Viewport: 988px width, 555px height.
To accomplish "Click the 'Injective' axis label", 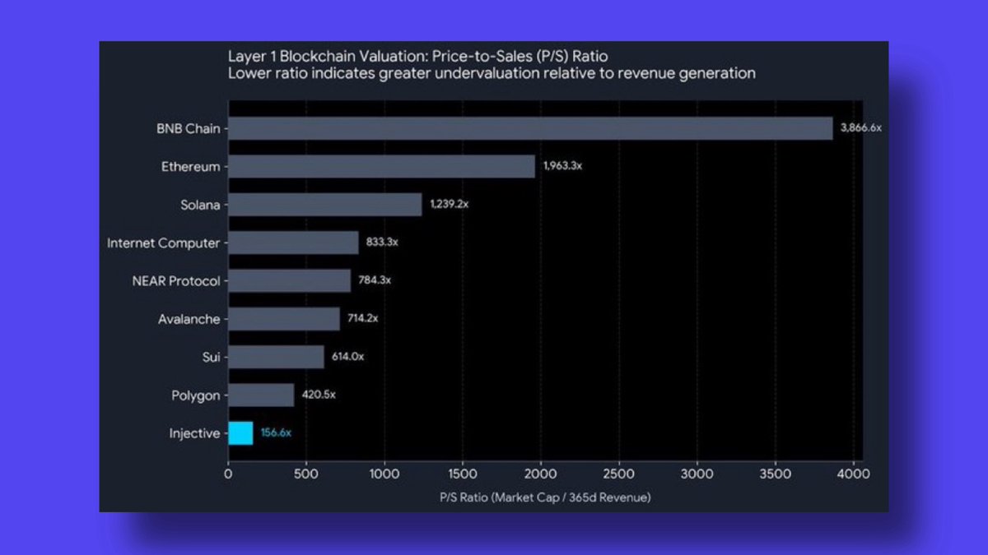I will [193, 434].
